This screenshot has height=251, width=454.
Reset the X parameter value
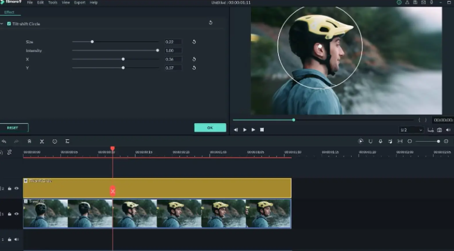194,59
